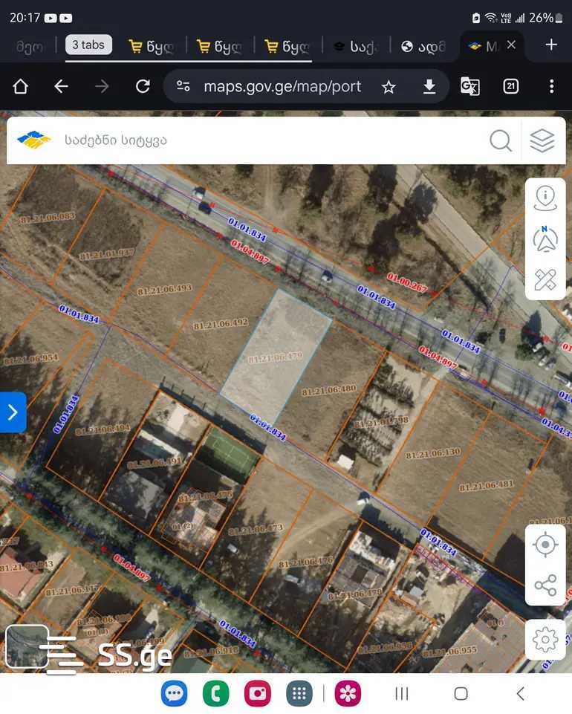Reset map orientation with north compass
This screenshot has width=572, height=714.
click(545, 239)
